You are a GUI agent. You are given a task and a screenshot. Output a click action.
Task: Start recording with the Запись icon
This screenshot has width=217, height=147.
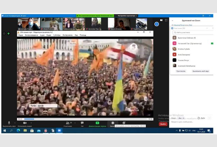[113, 123]
